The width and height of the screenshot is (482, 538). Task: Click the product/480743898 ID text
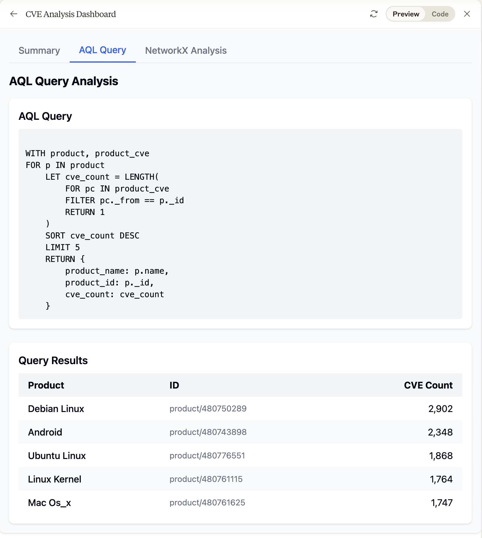(x=208, y=432)
